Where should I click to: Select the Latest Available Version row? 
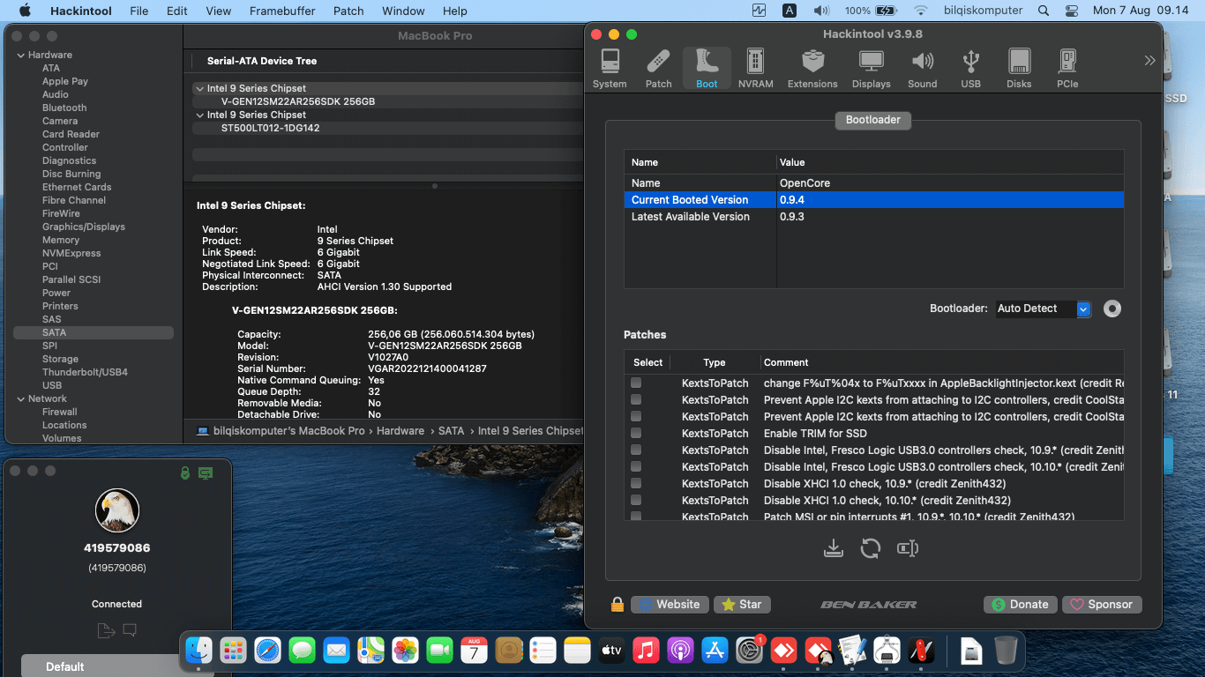coord(873,217)
